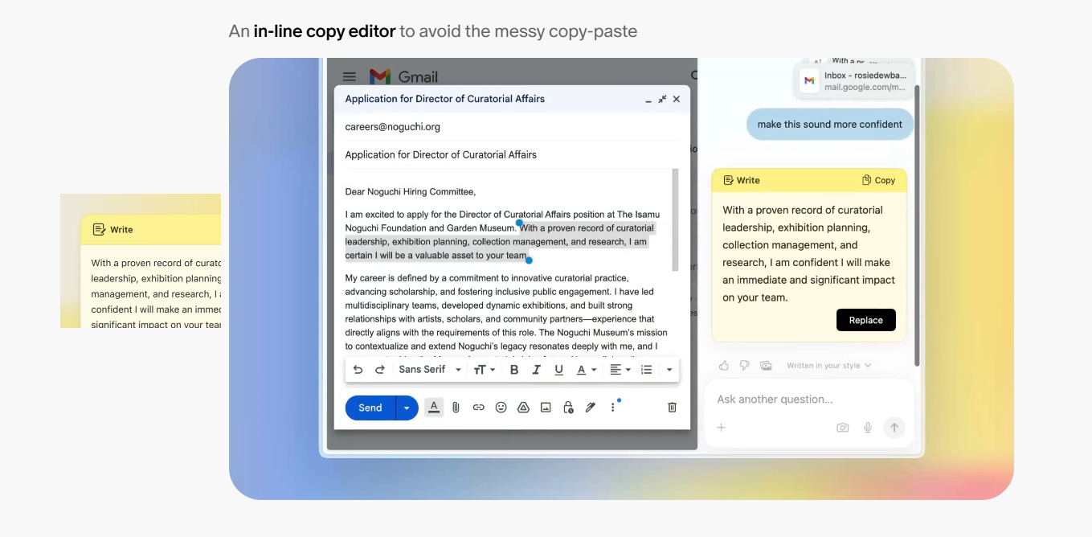Click the thumbs up feedback icon
This screenshot has height=537, width=1092.
tap(724, 366)
